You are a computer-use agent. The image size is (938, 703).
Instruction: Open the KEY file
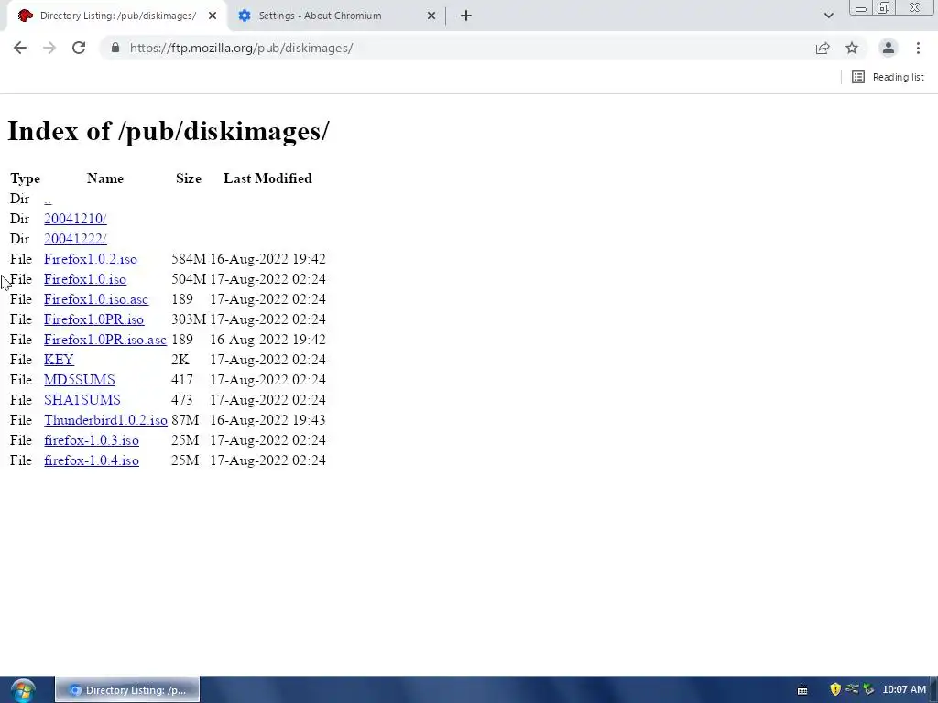(x=59, y=360)
